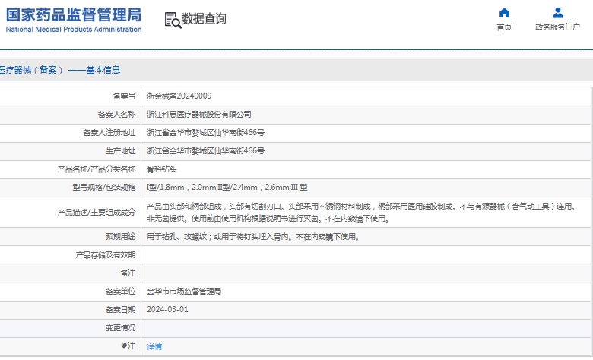Screen dimensions: 593x360
Task: Click the 产品名称/产品分类名称 label
Action: point(97,169)
